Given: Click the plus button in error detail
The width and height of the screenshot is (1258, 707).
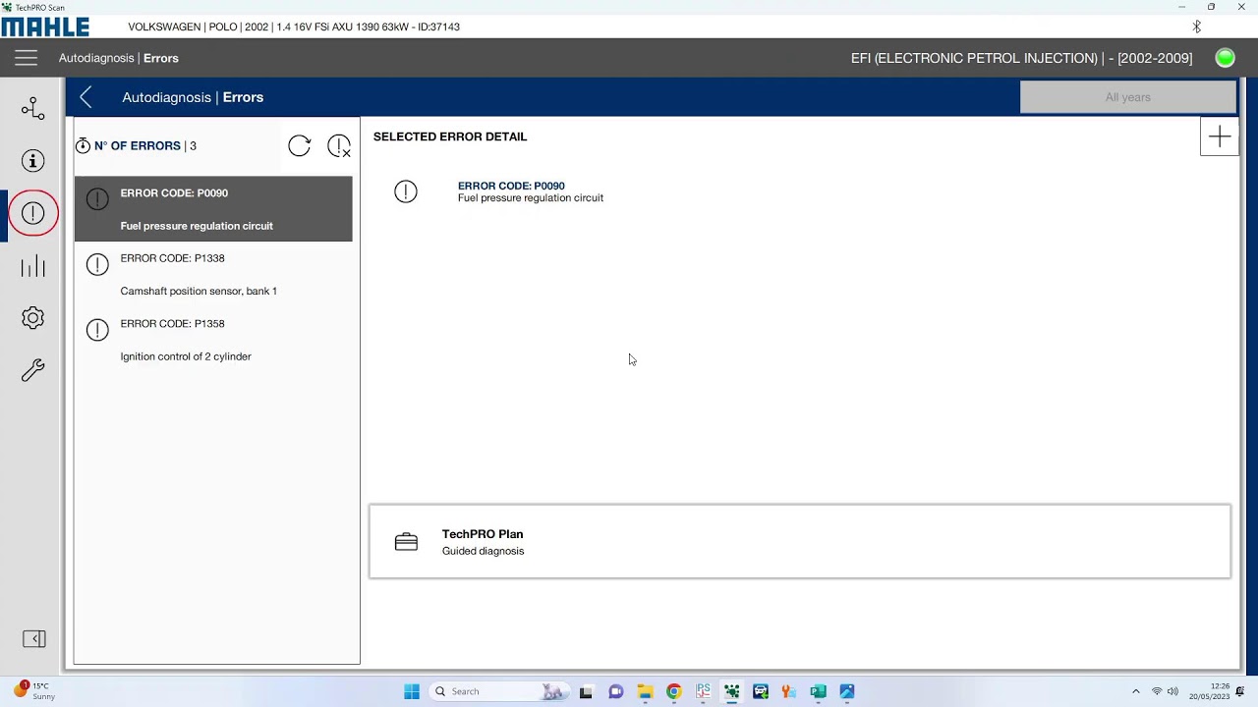Looking at the screenshot, I should pos(1220,136).
